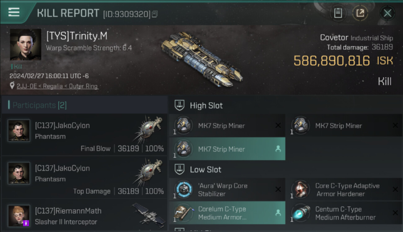Viewport: 403px width, 232px height.
Task: Open the 2JJ-0E location link
Action: click(x=57, y=86)
